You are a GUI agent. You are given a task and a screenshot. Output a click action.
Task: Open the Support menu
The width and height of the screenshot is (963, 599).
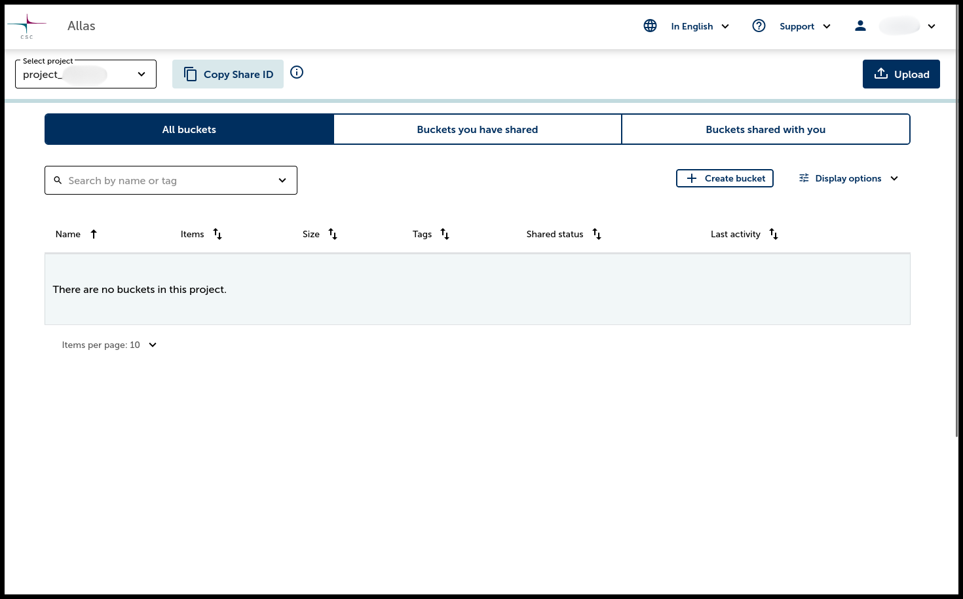(x=805, y=26)
